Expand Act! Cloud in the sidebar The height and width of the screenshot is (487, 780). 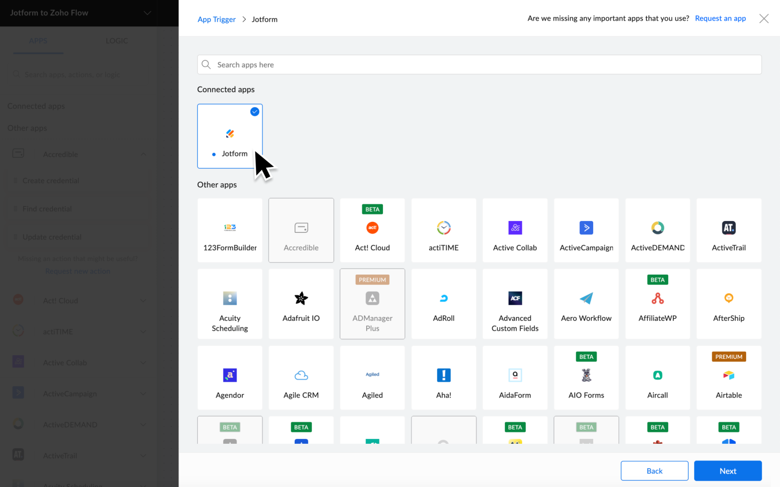point(143,301)
